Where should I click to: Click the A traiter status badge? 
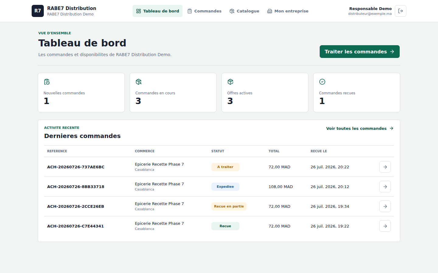click(x=225, y=167)
